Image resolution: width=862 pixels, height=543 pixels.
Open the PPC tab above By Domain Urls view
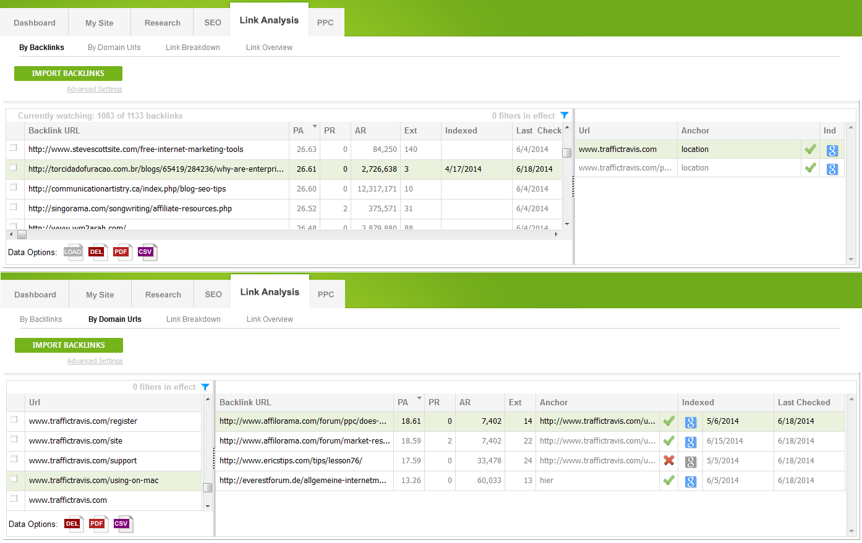(326, 295)
